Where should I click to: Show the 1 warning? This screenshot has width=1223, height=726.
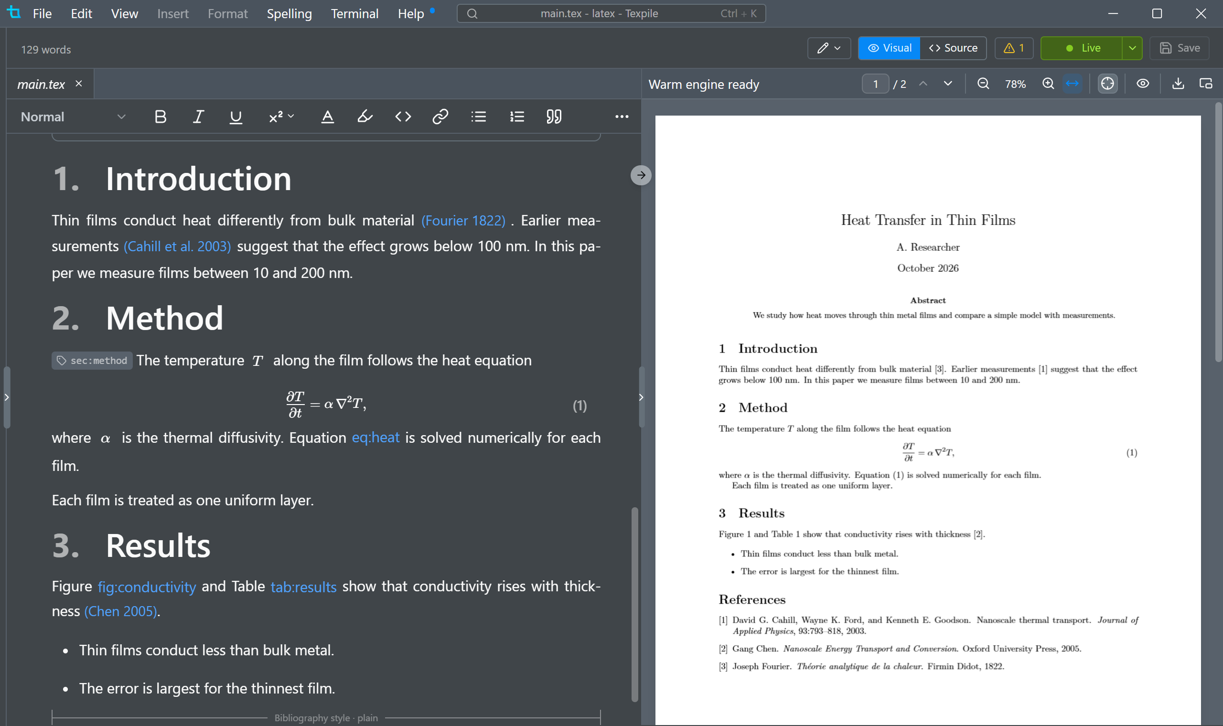click(1014, 48)
